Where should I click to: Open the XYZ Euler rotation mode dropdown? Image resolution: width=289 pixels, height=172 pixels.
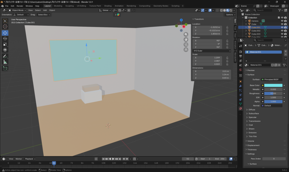click(212, 51)
